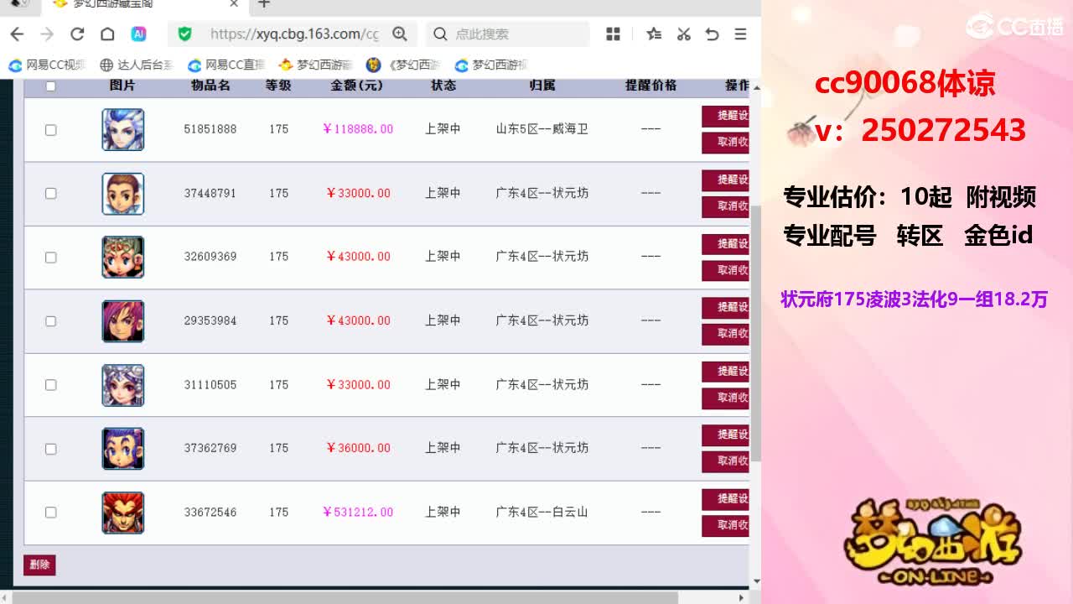Cancel favorite for item 33672546
1073x604 pixels.
[x=725, y=525]
